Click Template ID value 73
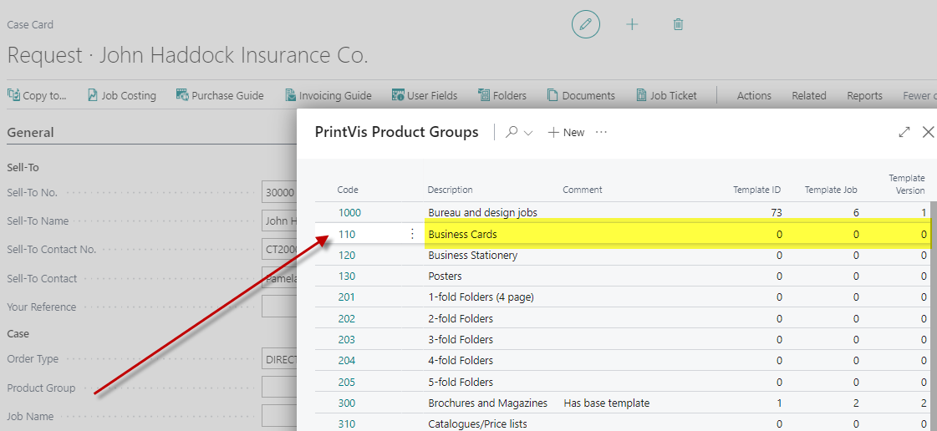This screenshot has width=937, height=431. click(777, 212)
